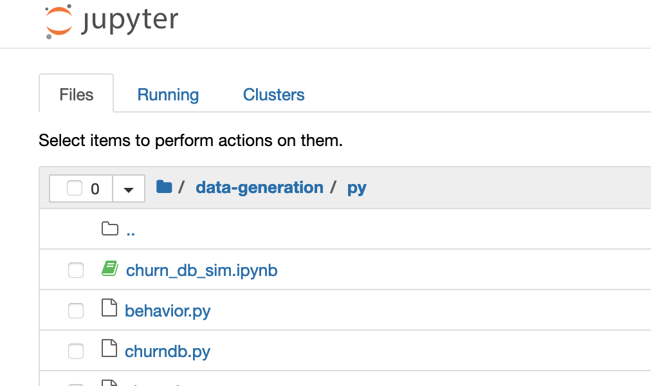Open the selection dropdown arrow

pos(129,189)
